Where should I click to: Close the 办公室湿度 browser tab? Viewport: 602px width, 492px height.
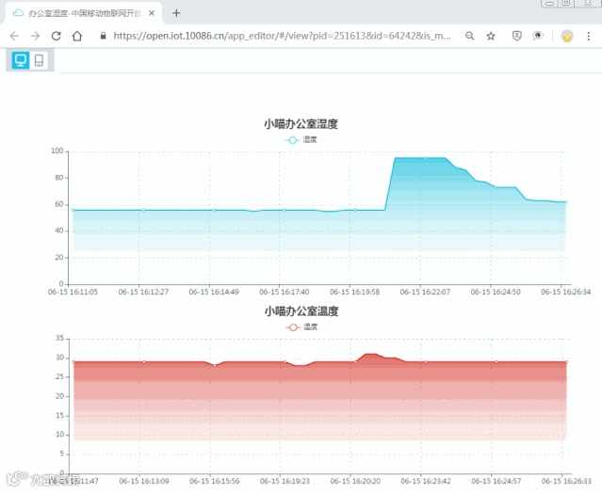(152, 13)
